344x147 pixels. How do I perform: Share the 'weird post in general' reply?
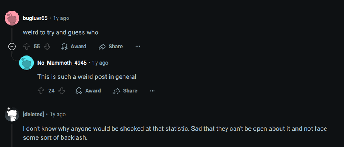tap(125, 91)
